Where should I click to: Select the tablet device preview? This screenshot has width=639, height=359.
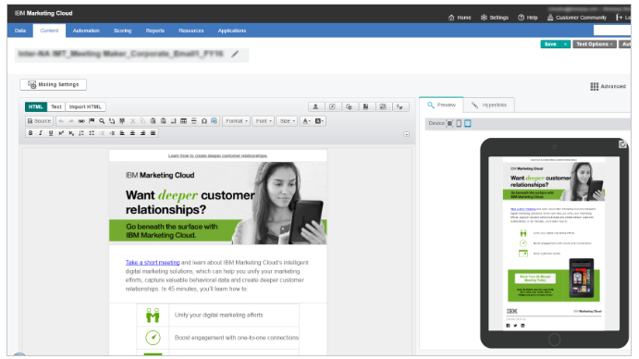467,123
